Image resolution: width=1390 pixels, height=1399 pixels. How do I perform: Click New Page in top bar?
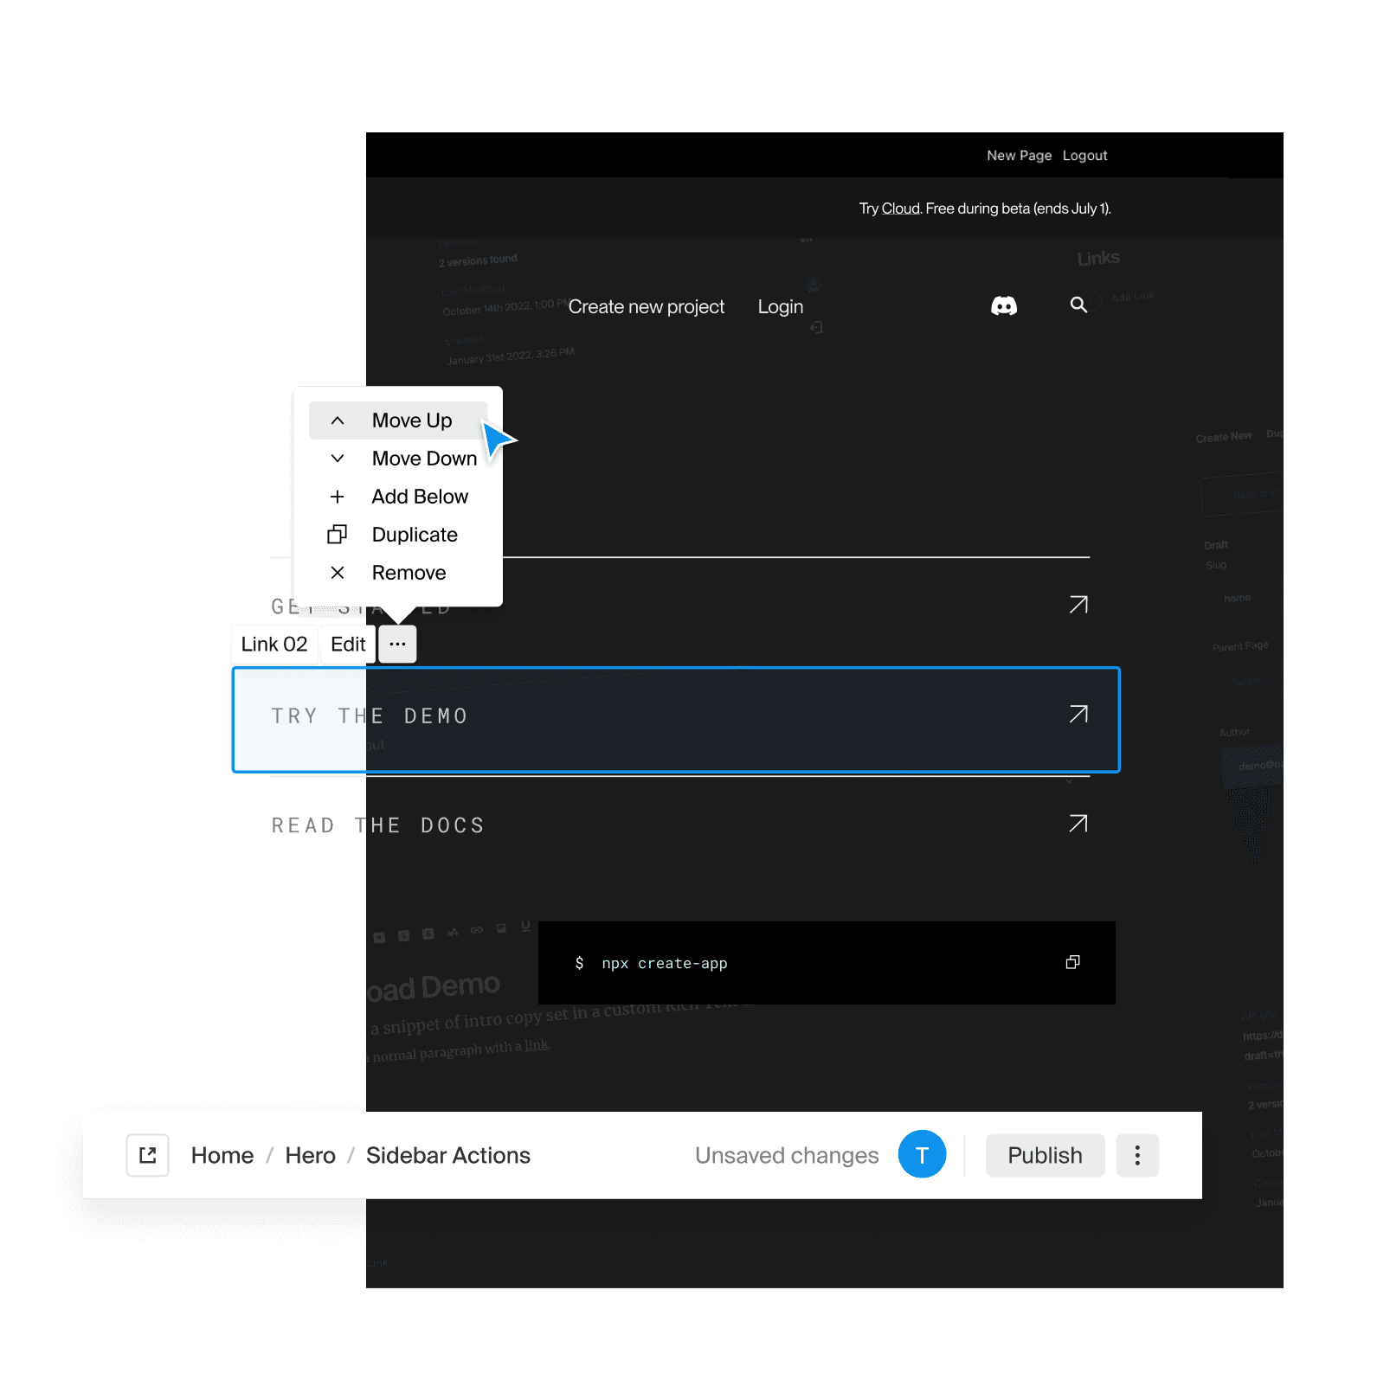coord(1020,156)
